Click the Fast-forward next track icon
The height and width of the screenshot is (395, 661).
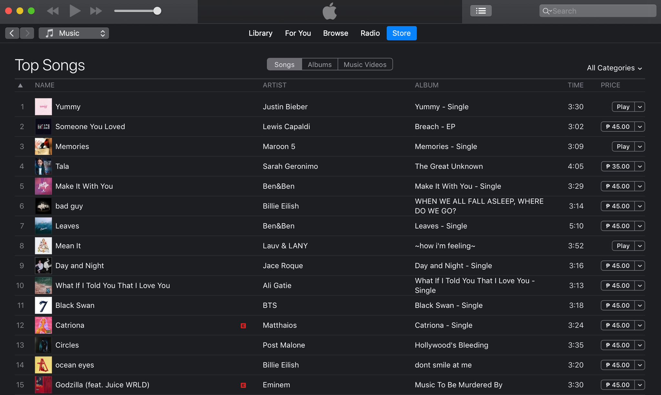click(x=96, y=11)
